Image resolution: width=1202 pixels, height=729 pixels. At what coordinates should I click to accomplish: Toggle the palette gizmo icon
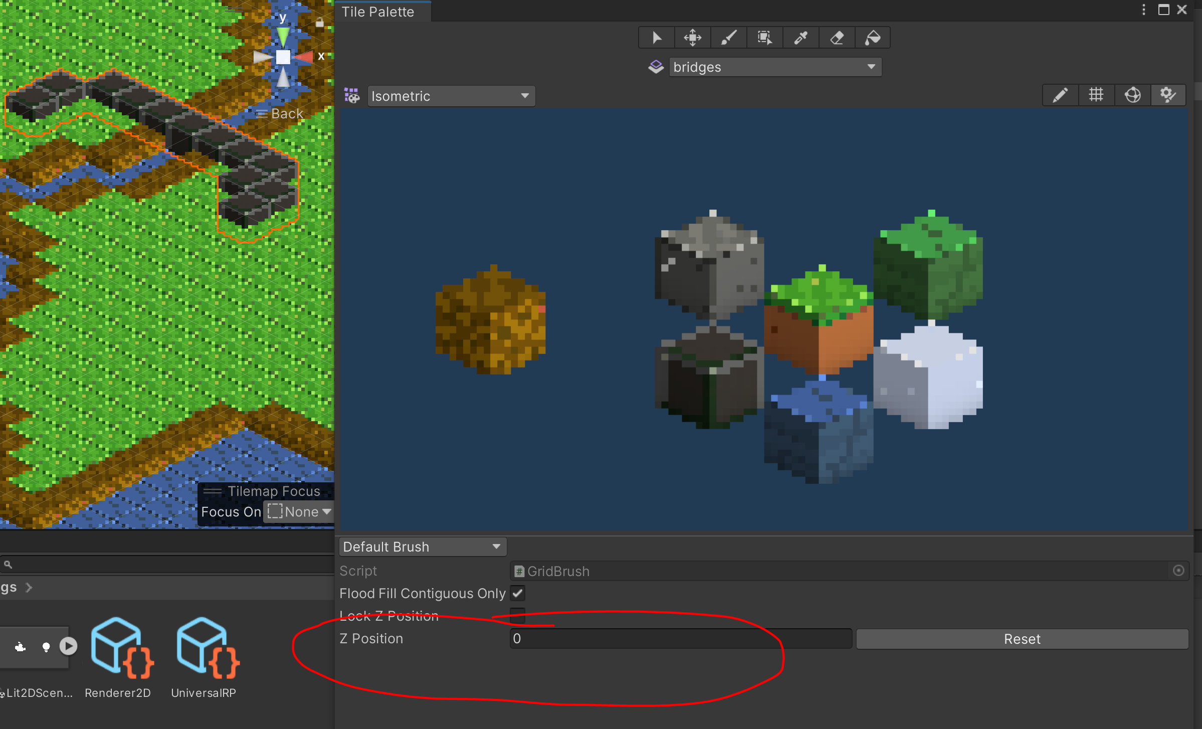click(1132, 95)
